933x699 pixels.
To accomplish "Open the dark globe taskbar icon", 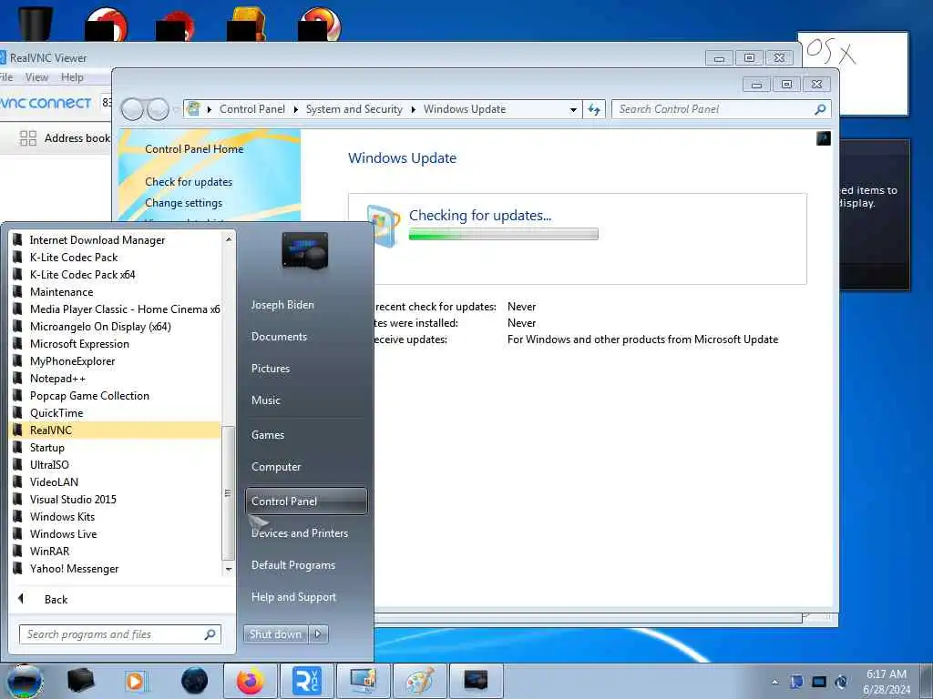I will pos(194,681).
